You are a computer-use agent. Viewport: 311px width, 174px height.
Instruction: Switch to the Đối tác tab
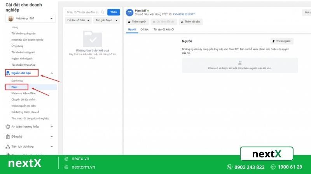coord(145,29)
